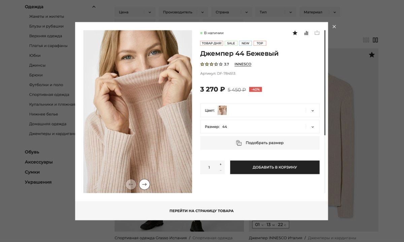
Task: Favorite the beige jumper card star
Action: [371, 54]
